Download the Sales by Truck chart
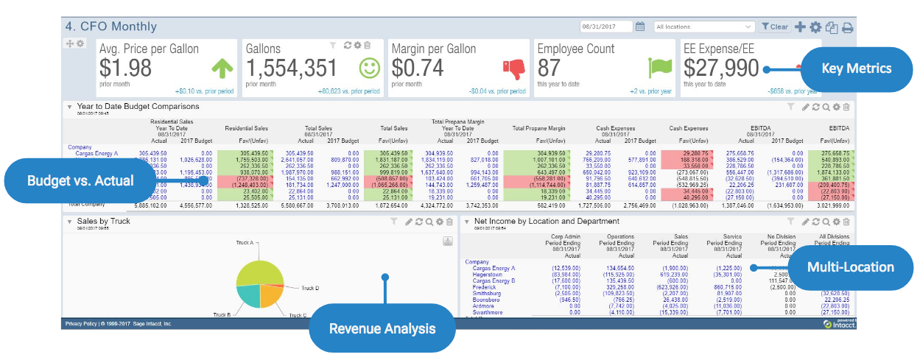The image size is (920, 360). (x=447, y=241)
